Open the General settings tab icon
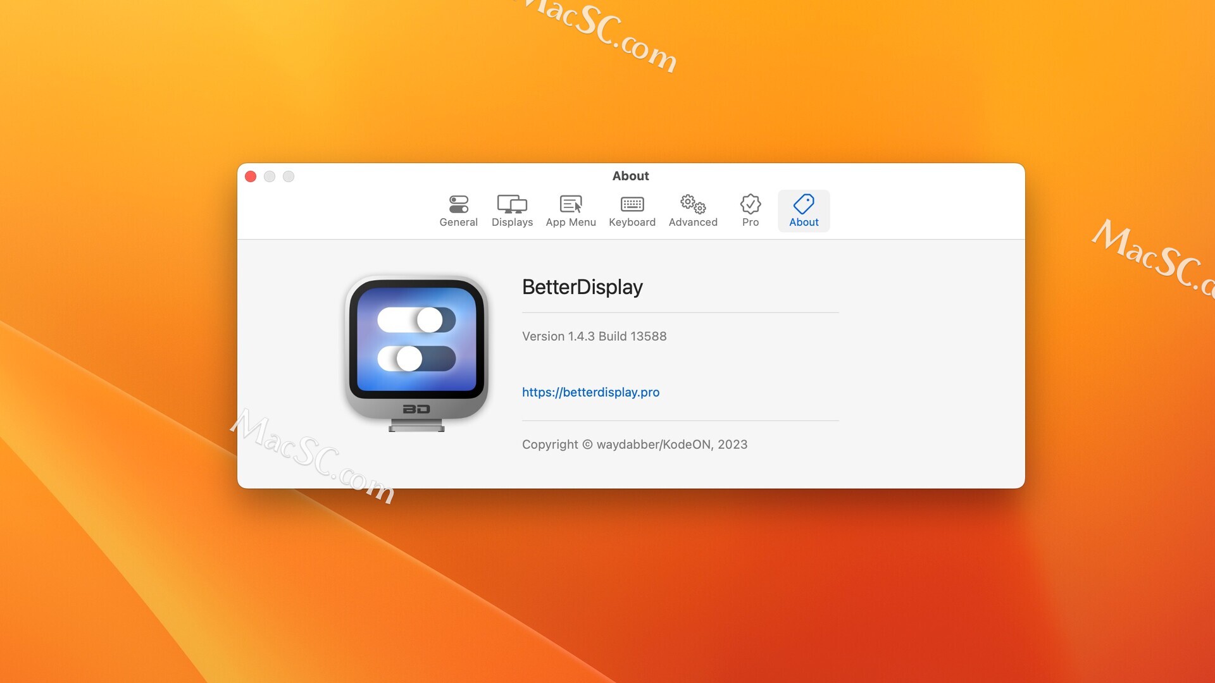The image size is (1215, 683). coord(458,204)
